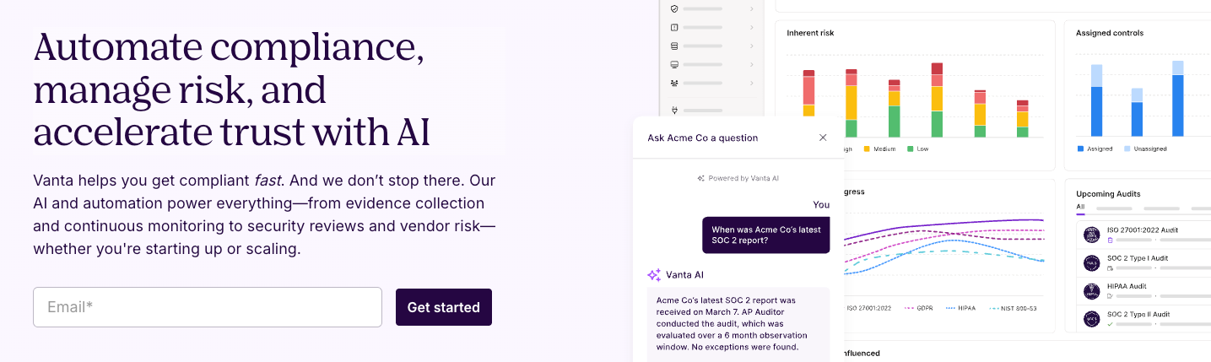The width and height of the screenshot is (1211, 362).
Task: Click the shield icon in the sidebar
Action: 674,8
